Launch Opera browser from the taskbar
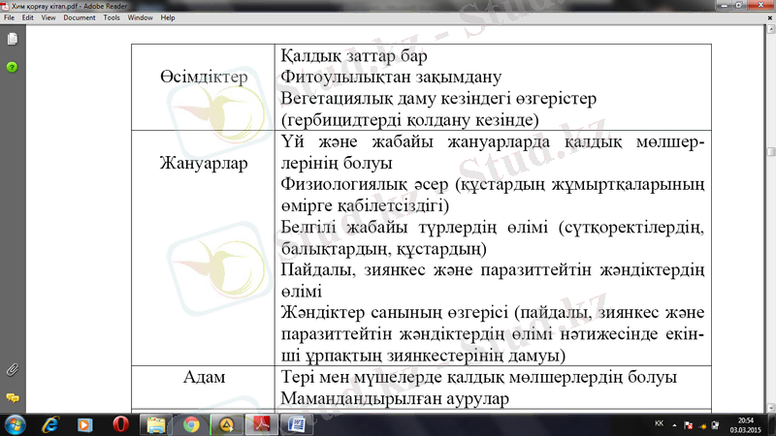Image resolution: width=776 pixels, height=436 pixels. pyautogui.click(x=120, y=424)
